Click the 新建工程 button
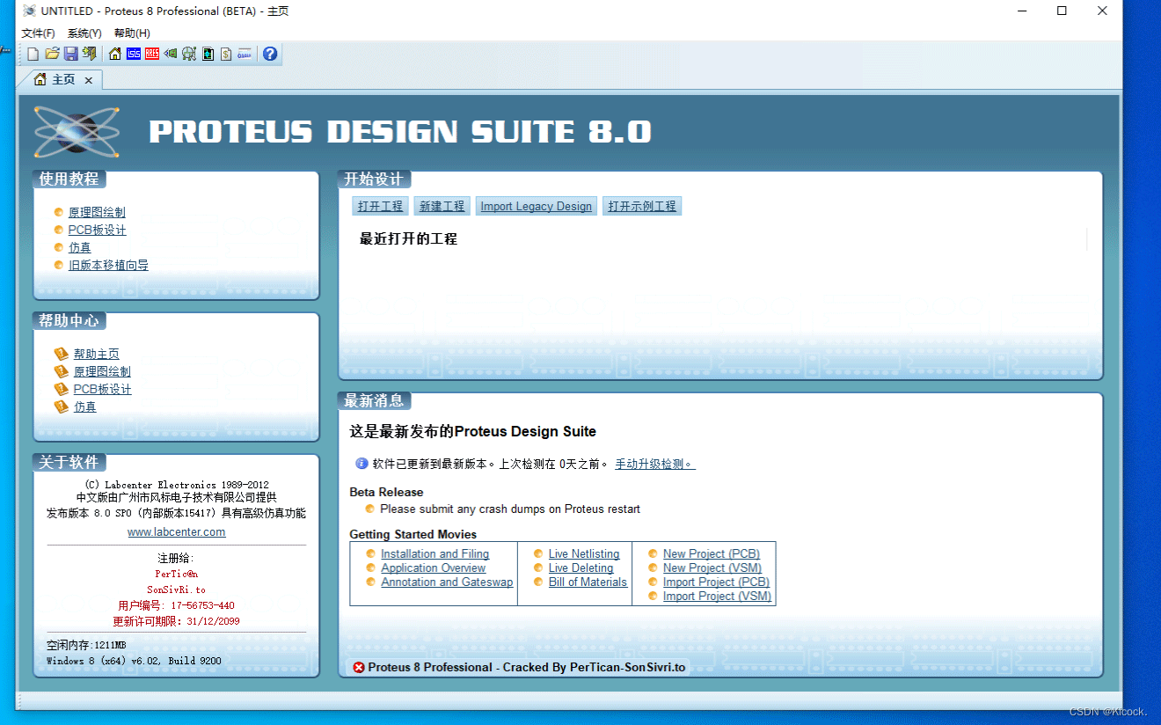 click(442, 206)
